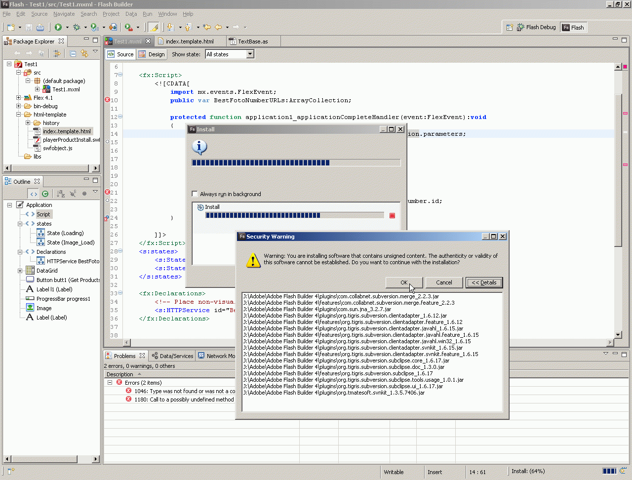This screenshot has width=632, height=480.
Task: Click OK in the Security Warning dialog
Action: [404, 282]
